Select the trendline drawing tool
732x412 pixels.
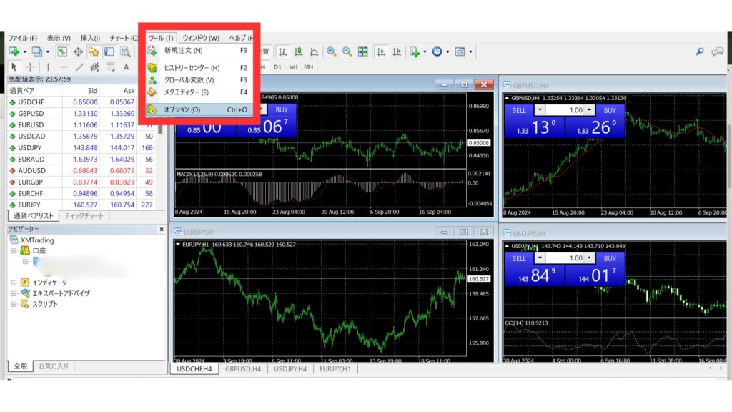[x=79, y=67]
